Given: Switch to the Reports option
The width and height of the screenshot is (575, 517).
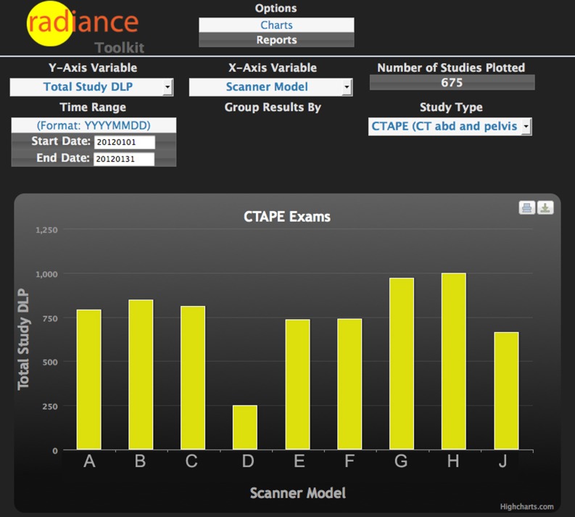Looking at the screenshot, I should pyautogui.click(x=276, y=40).
